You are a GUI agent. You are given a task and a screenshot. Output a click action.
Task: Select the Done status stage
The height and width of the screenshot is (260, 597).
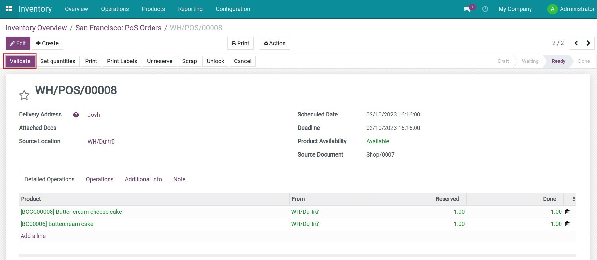pyautogui.click(x=584, y=61)
